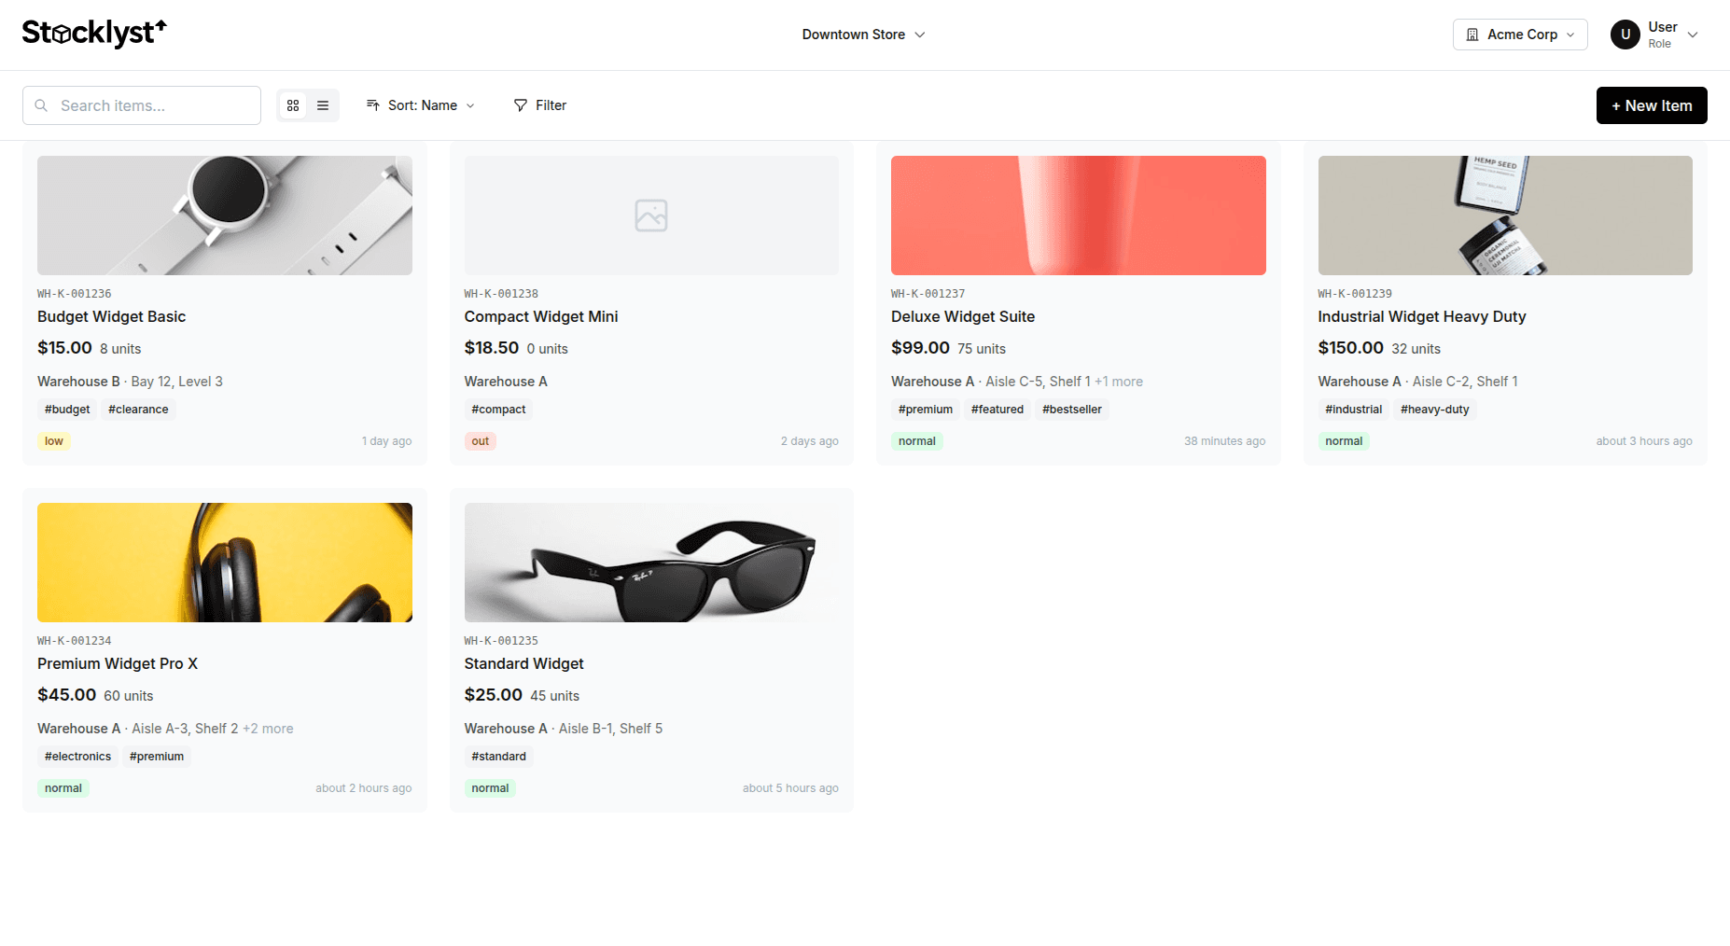Click the Standard Widget sunglasses thumbnail
The image size is (1730, 946).
[650, 563]
